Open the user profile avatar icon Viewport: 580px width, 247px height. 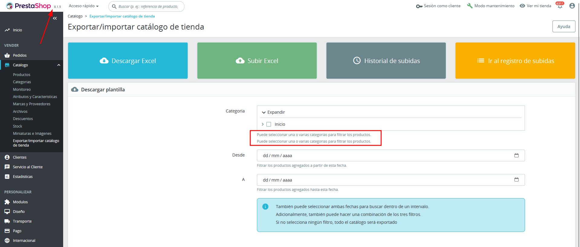[x=572, y=6]
